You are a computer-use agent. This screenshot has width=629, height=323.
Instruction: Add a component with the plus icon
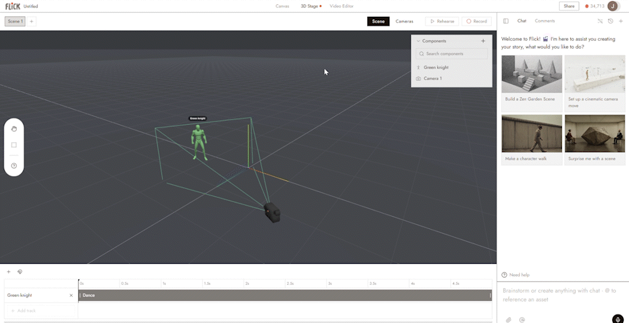pyautogui.click(x=483, y=41)
